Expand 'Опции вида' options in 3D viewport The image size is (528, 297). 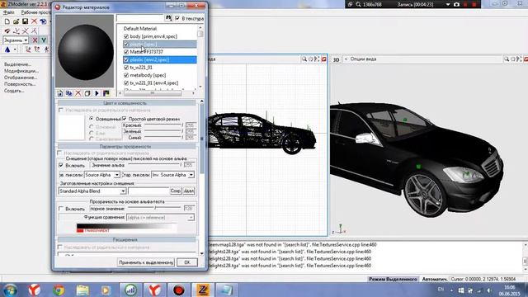pyautogui.click(x=363, y=59)
